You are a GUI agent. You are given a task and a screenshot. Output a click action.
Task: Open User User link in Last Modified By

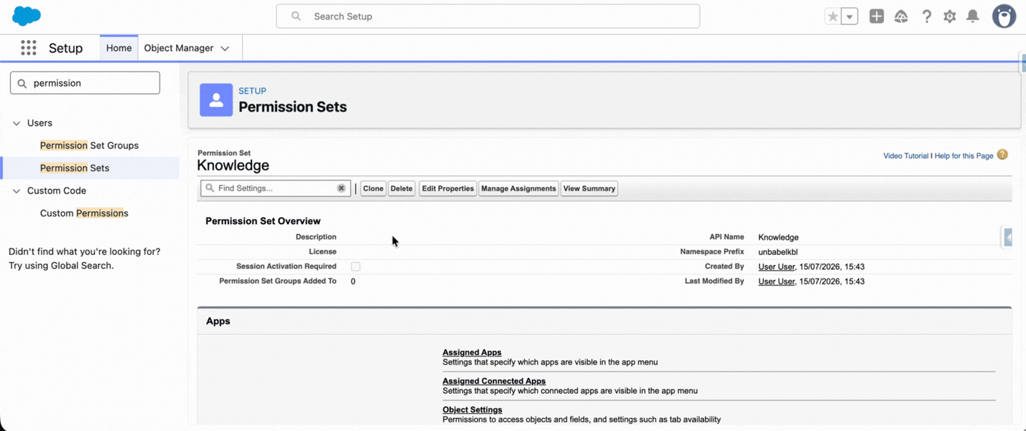coord(776,282)
